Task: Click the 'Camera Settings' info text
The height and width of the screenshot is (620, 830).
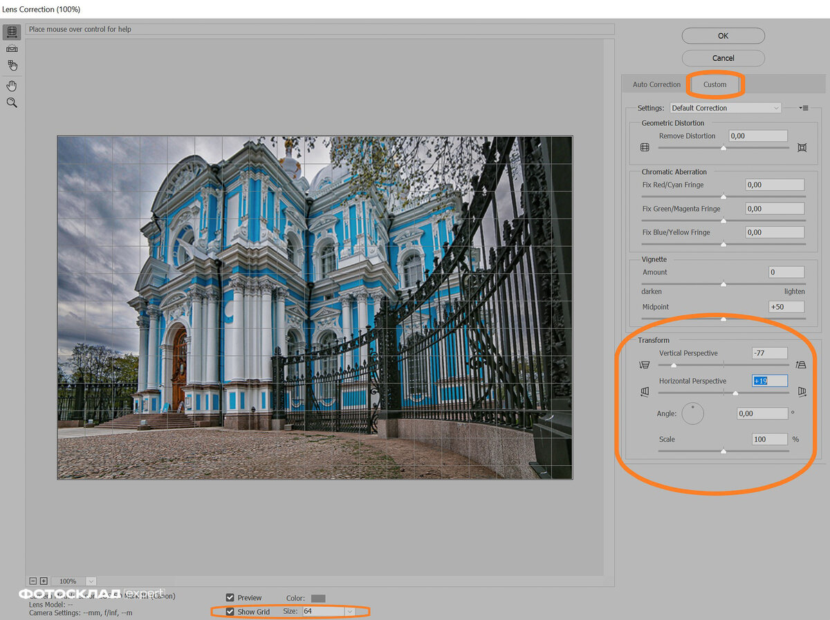Action: [81, 613]
